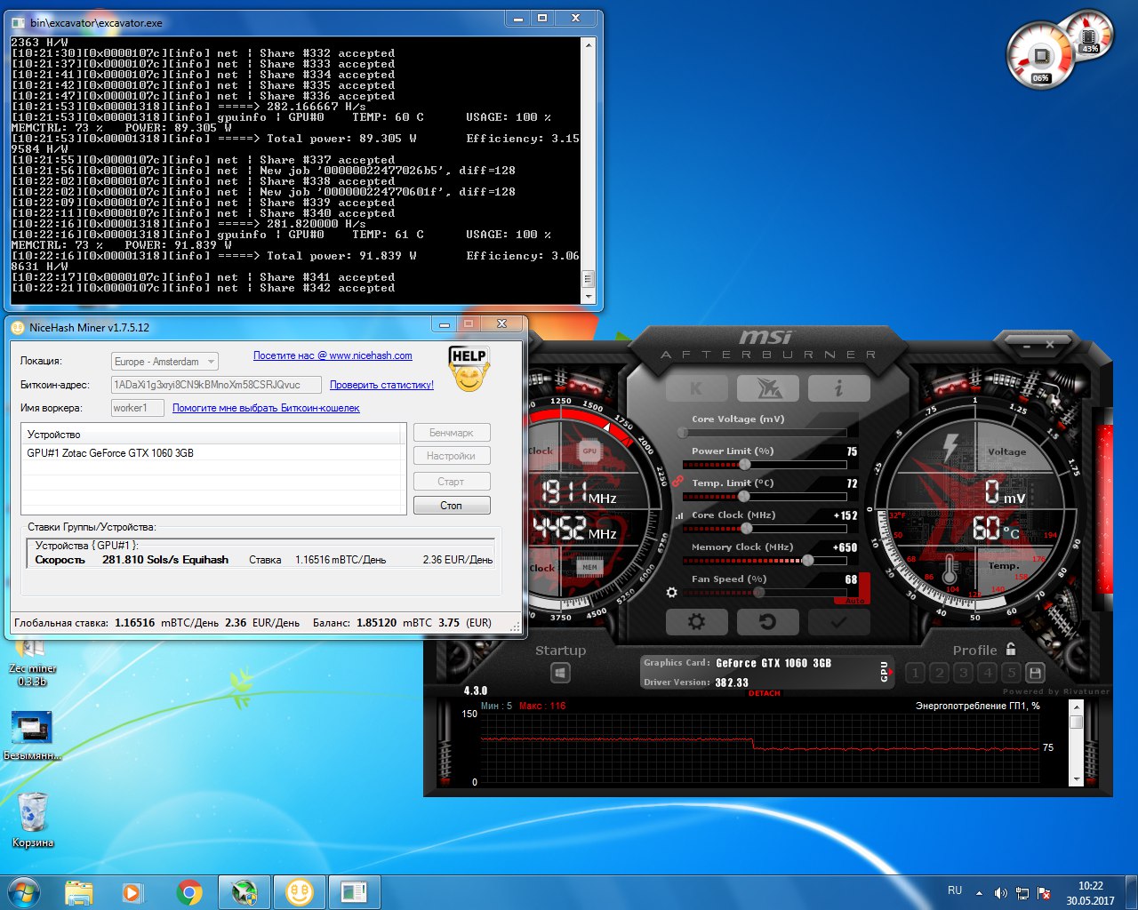
Task: Adjust the Memory Clock slider
Action: (x=765, y=561)
